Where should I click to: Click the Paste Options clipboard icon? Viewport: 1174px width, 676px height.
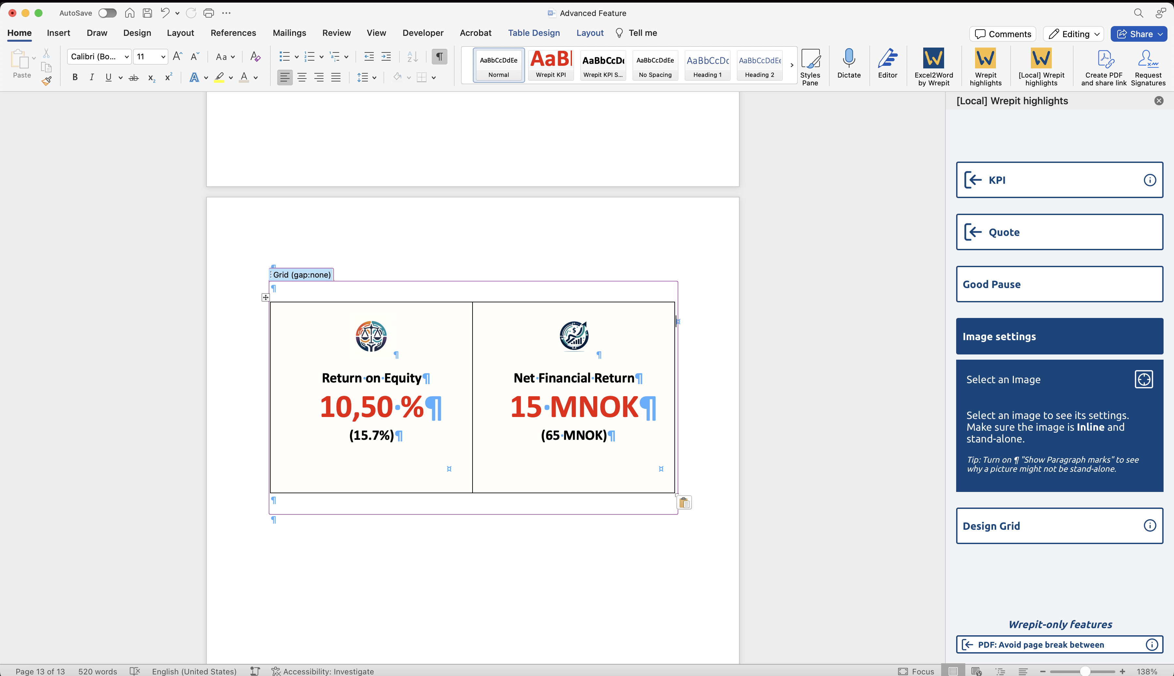tap(684, 502)
